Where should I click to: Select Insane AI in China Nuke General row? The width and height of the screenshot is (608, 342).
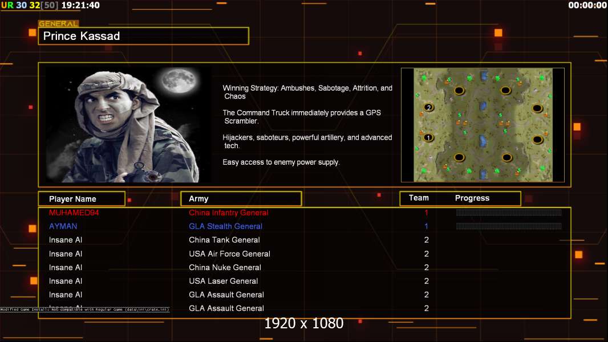coord(66,267)
